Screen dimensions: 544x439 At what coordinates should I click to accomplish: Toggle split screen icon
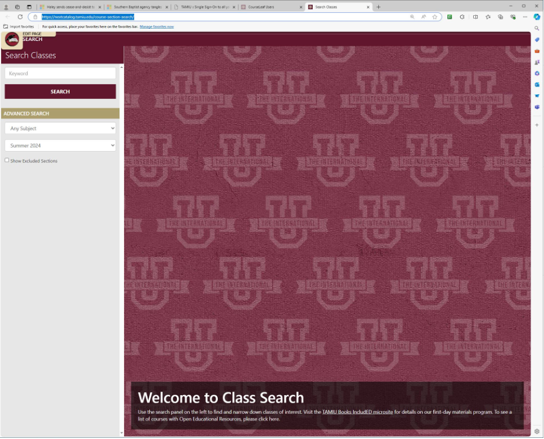click(x=475, y=16)
